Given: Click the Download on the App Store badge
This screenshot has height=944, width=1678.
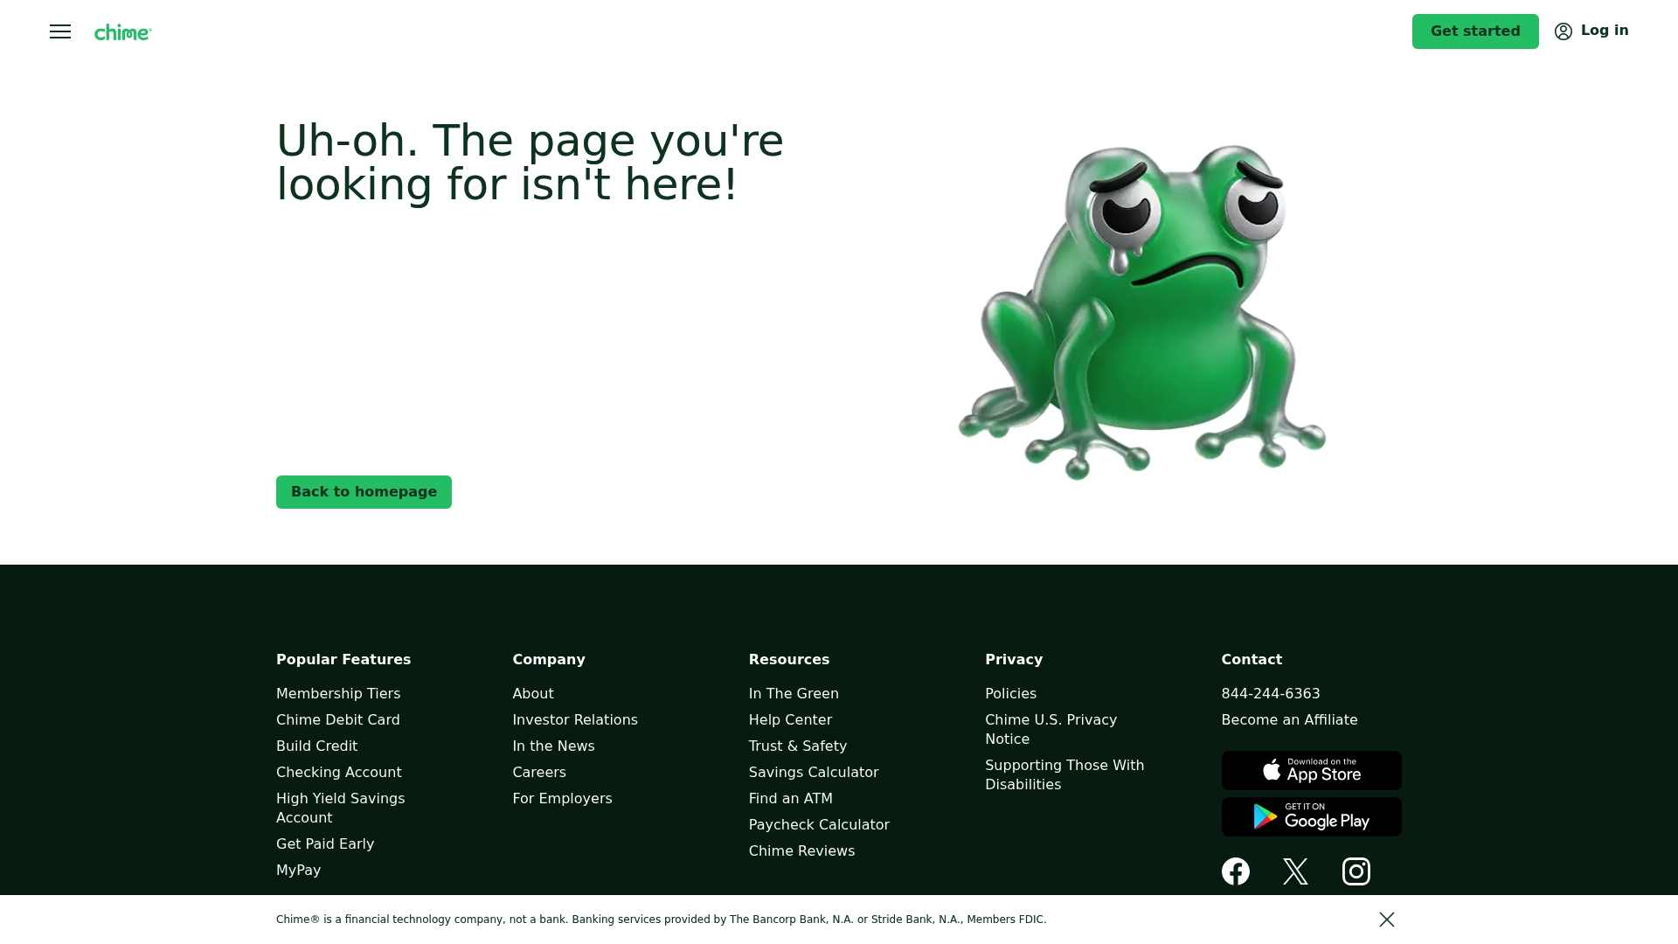Looking at the screenshot, I should point(1311,770).
